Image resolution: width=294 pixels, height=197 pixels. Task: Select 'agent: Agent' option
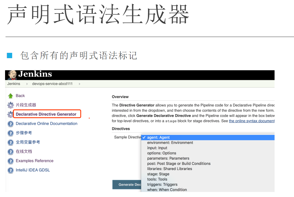coord(208,137)
